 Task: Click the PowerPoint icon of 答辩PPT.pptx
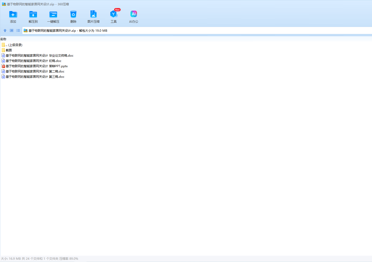(x=3, y=66)
